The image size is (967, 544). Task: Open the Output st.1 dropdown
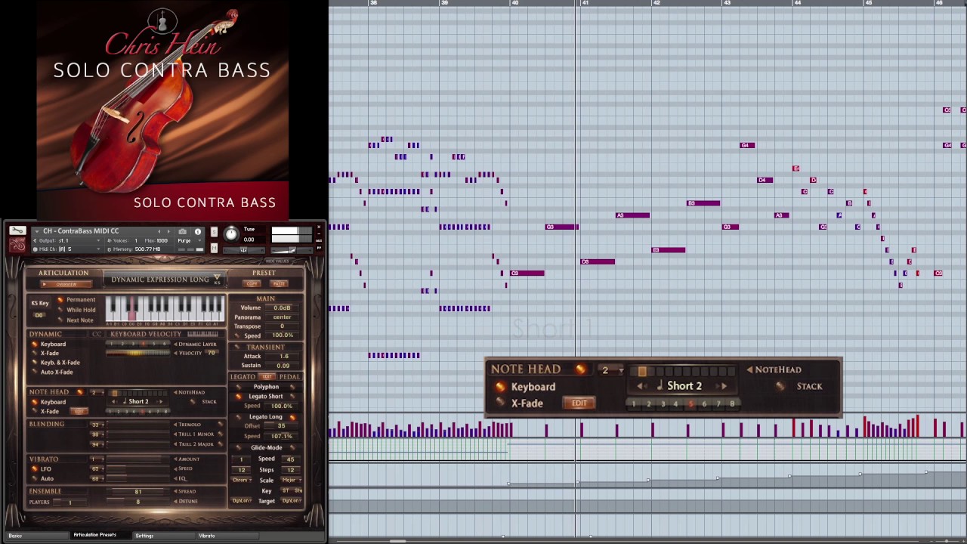[x=66, y=241]
